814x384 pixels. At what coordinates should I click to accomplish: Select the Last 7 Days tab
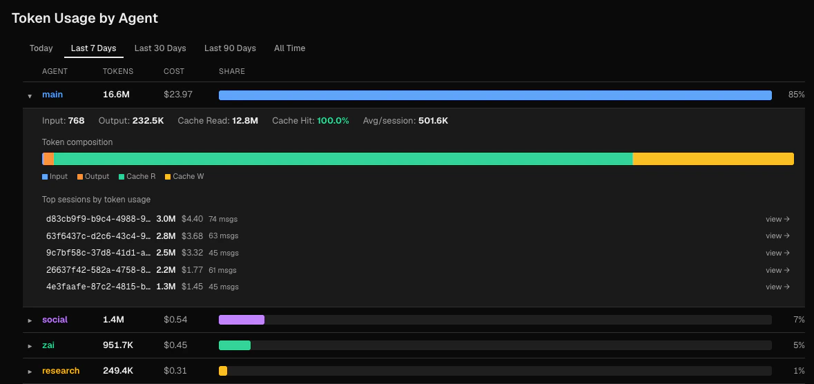coord(93,48)
